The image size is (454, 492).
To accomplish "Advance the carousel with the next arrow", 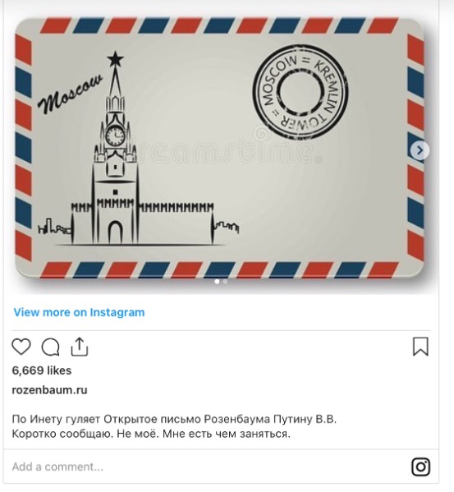I will pos(420,150).
